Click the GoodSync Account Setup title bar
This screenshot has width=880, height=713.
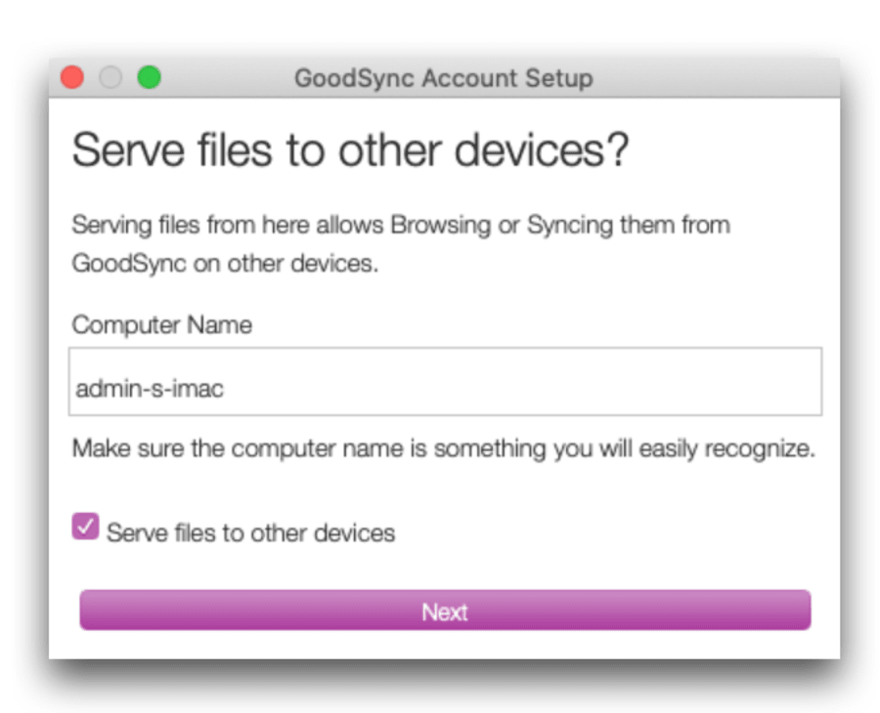click(x=444, y=78)
